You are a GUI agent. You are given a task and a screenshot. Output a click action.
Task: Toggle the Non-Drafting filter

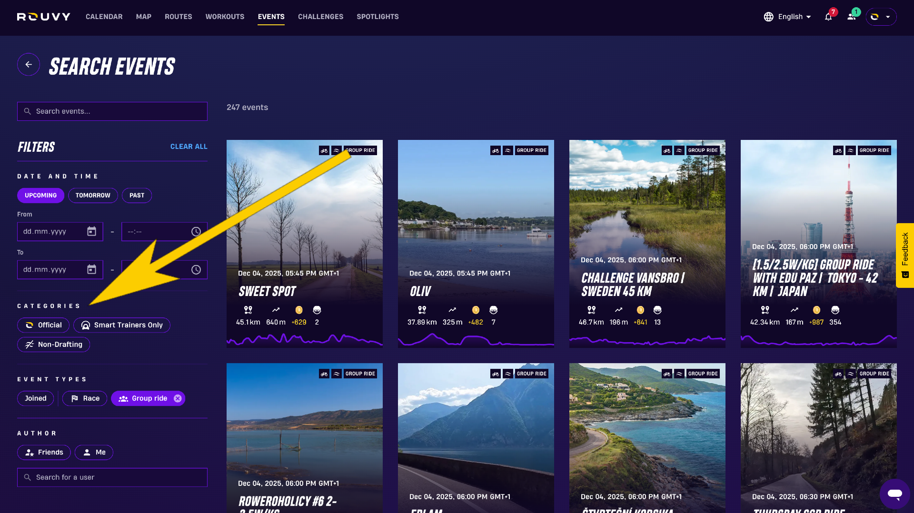[54, 344]
